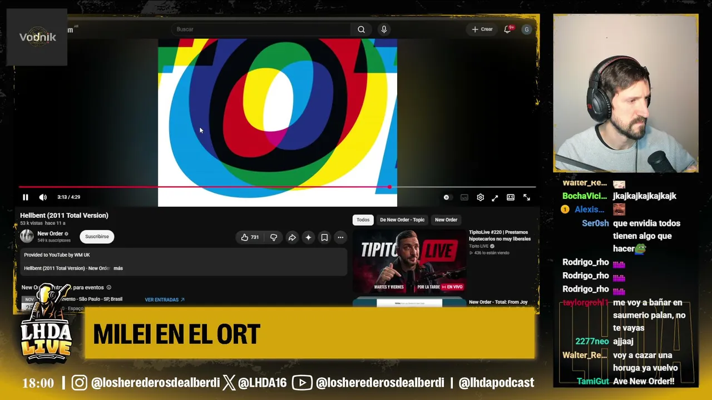Click the YouTube search field 'Buscar'
This screenshot has height=400, width=712.
coord(261,29)
